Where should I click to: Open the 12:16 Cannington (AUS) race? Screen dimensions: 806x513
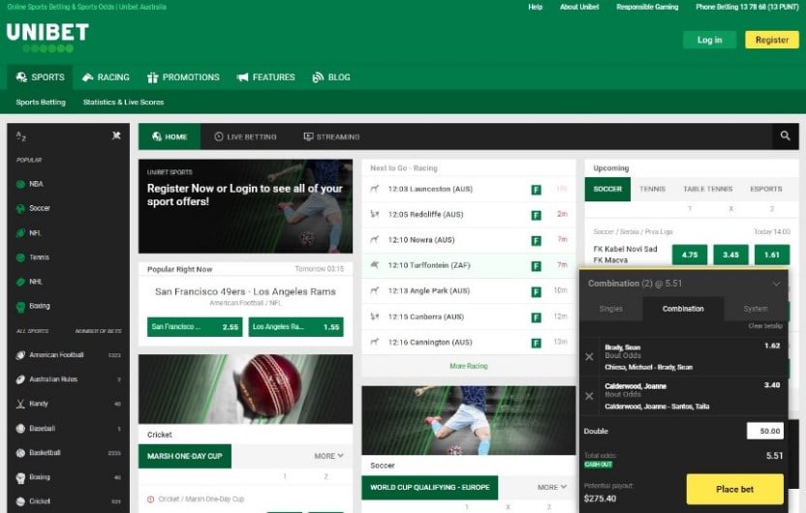468,342
